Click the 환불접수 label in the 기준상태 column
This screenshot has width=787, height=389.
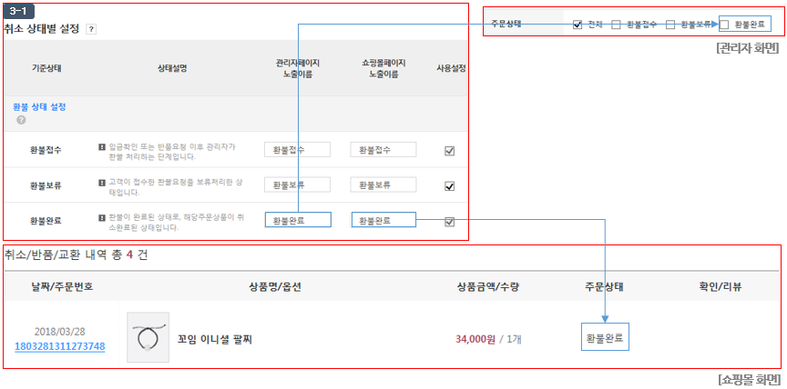(x=46, y=150)
